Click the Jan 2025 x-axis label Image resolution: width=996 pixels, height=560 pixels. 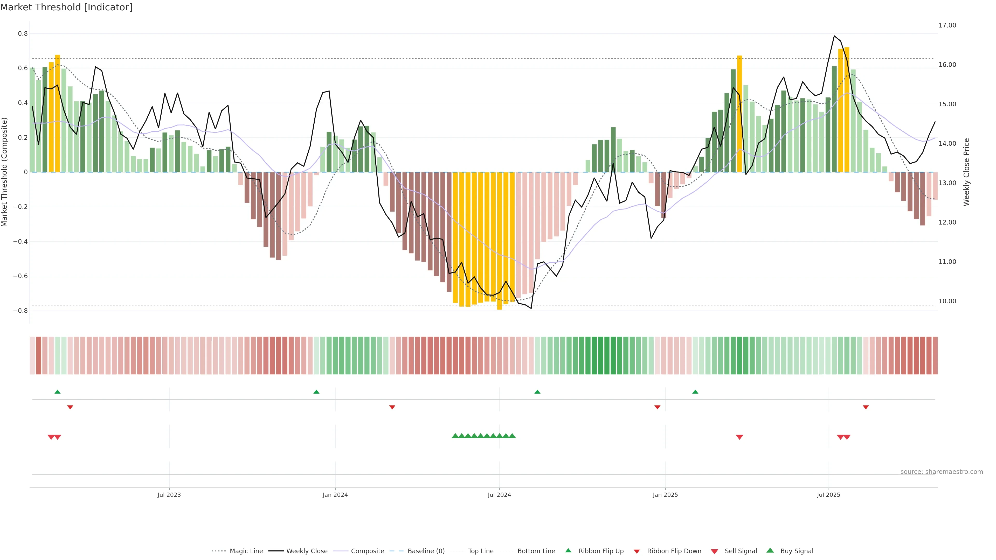[665, 495]
